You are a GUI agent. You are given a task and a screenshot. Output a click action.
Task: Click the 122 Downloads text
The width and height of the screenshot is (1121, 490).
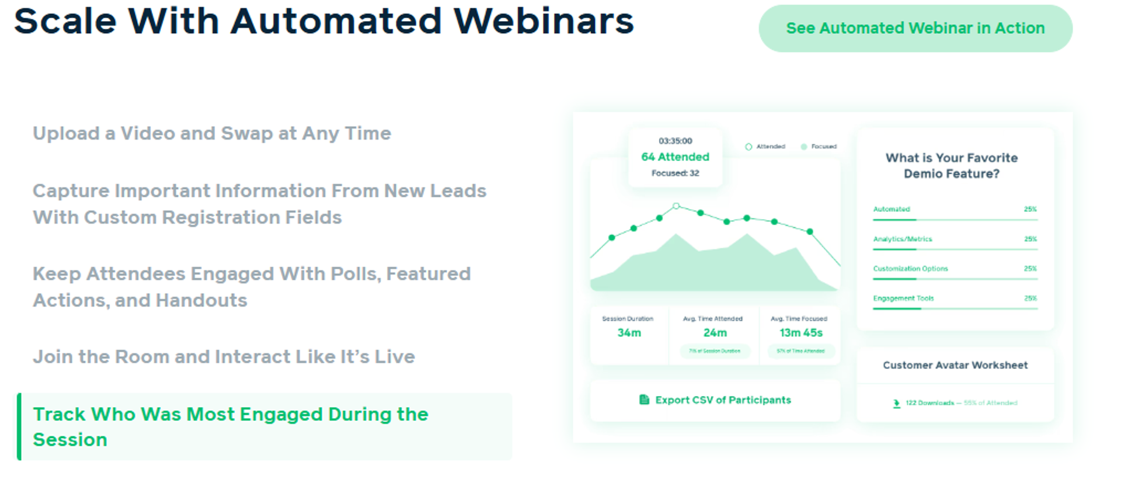click(929, 403)
